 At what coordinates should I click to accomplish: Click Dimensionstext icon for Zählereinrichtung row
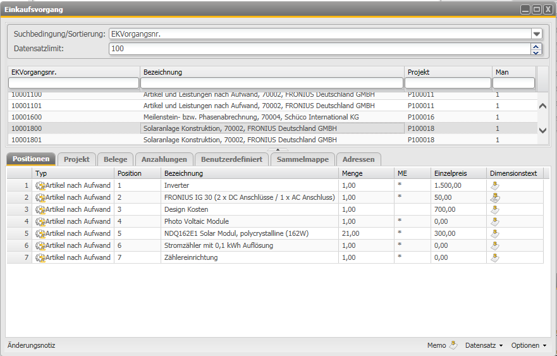pyautogui.click(x=495, y=257)
